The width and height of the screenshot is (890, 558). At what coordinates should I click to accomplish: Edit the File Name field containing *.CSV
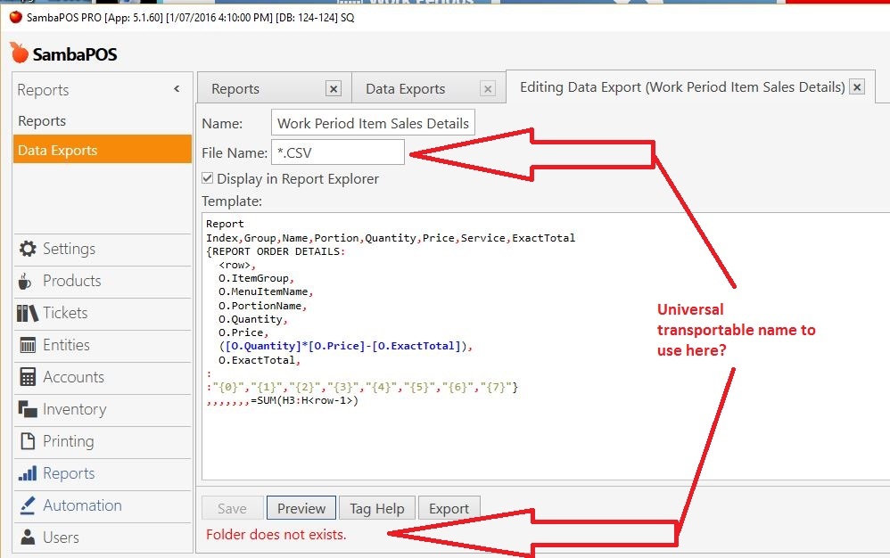tap(339, 152)
